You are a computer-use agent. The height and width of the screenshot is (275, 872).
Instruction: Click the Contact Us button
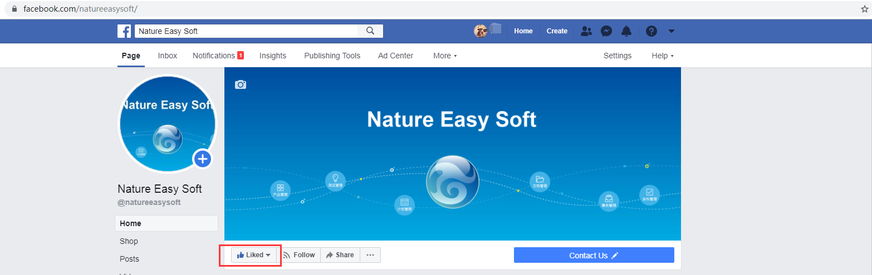[594, 256]
